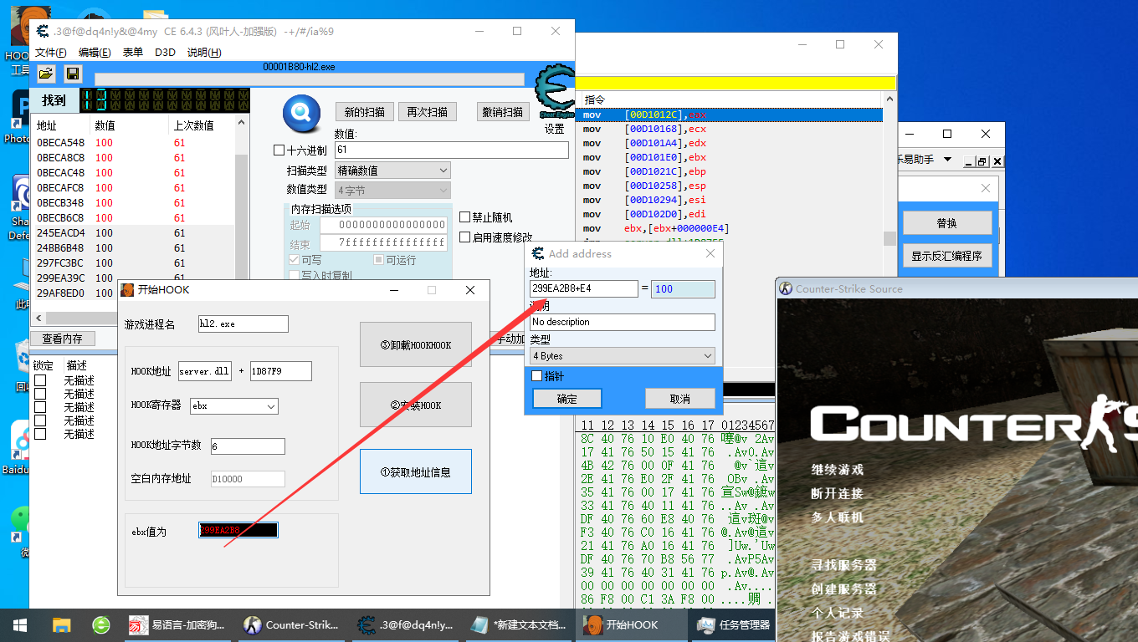Screen dimensions: 1138x642
Task: Open the Windows Start menu
Action: (18, 624)
